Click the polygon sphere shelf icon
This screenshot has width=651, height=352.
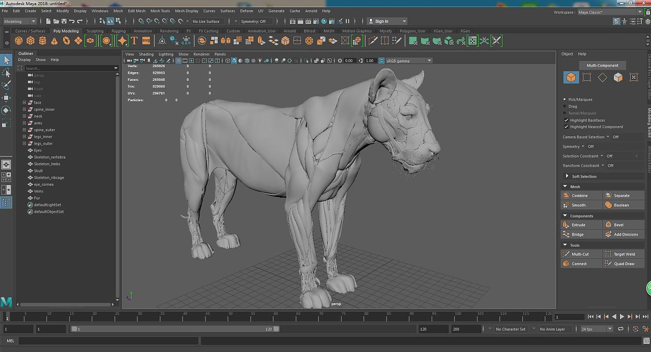[19, 41]
